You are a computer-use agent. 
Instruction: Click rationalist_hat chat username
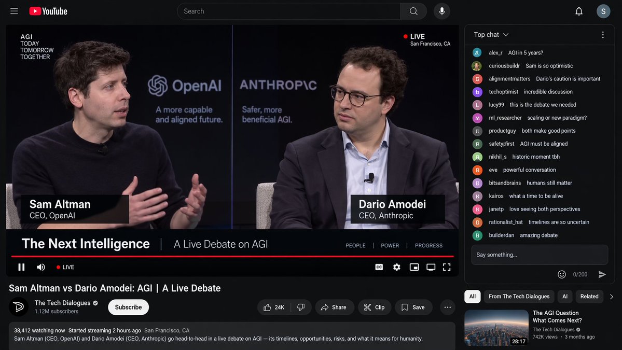click(x=505, y=222)
